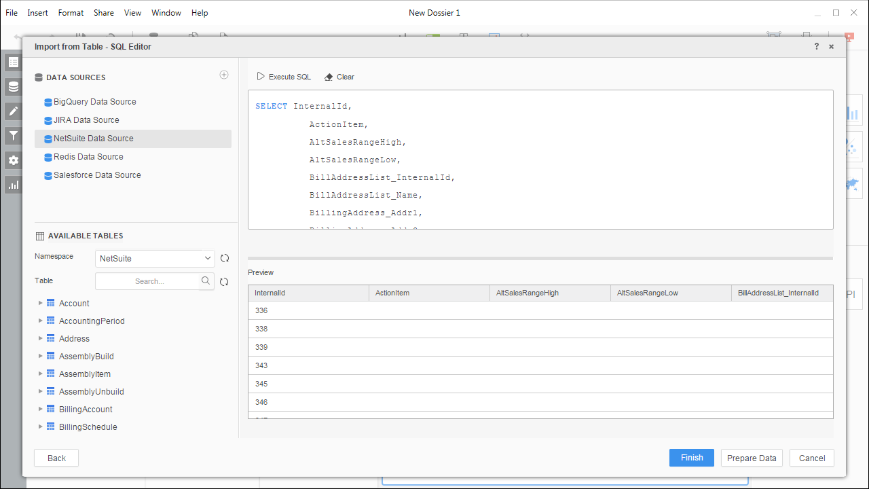Refresh the Namespace list
This screenshot has width=869, height=489.
point(225,259)
